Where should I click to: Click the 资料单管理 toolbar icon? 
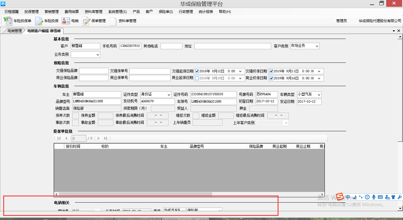(113, 21)
